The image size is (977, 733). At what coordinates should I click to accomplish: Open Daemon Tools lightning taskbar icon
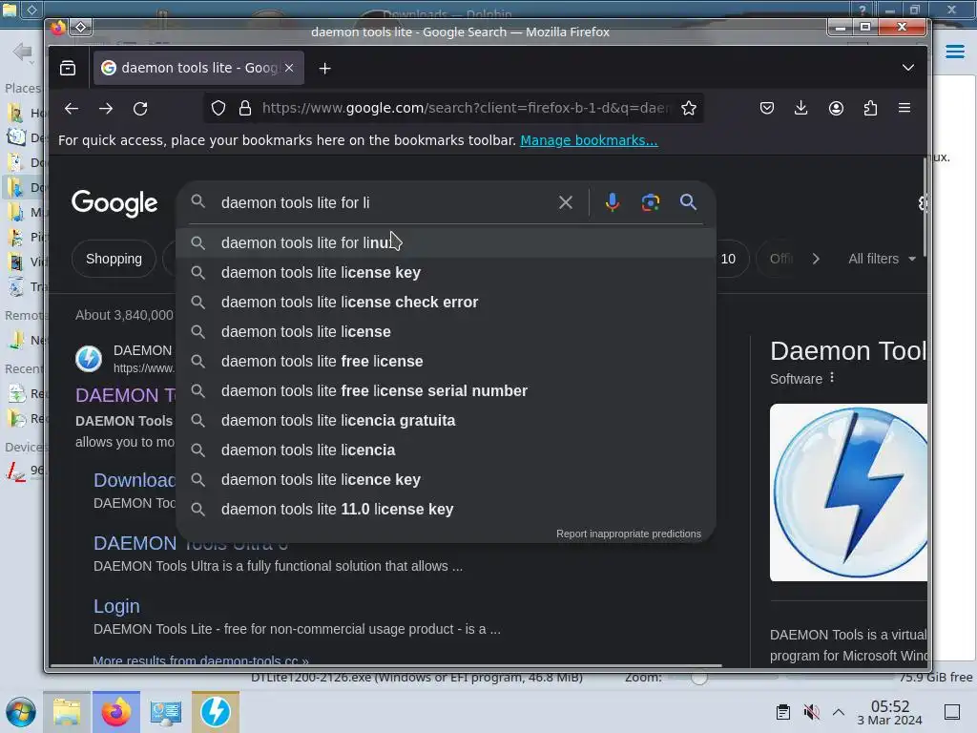point(216,712)
